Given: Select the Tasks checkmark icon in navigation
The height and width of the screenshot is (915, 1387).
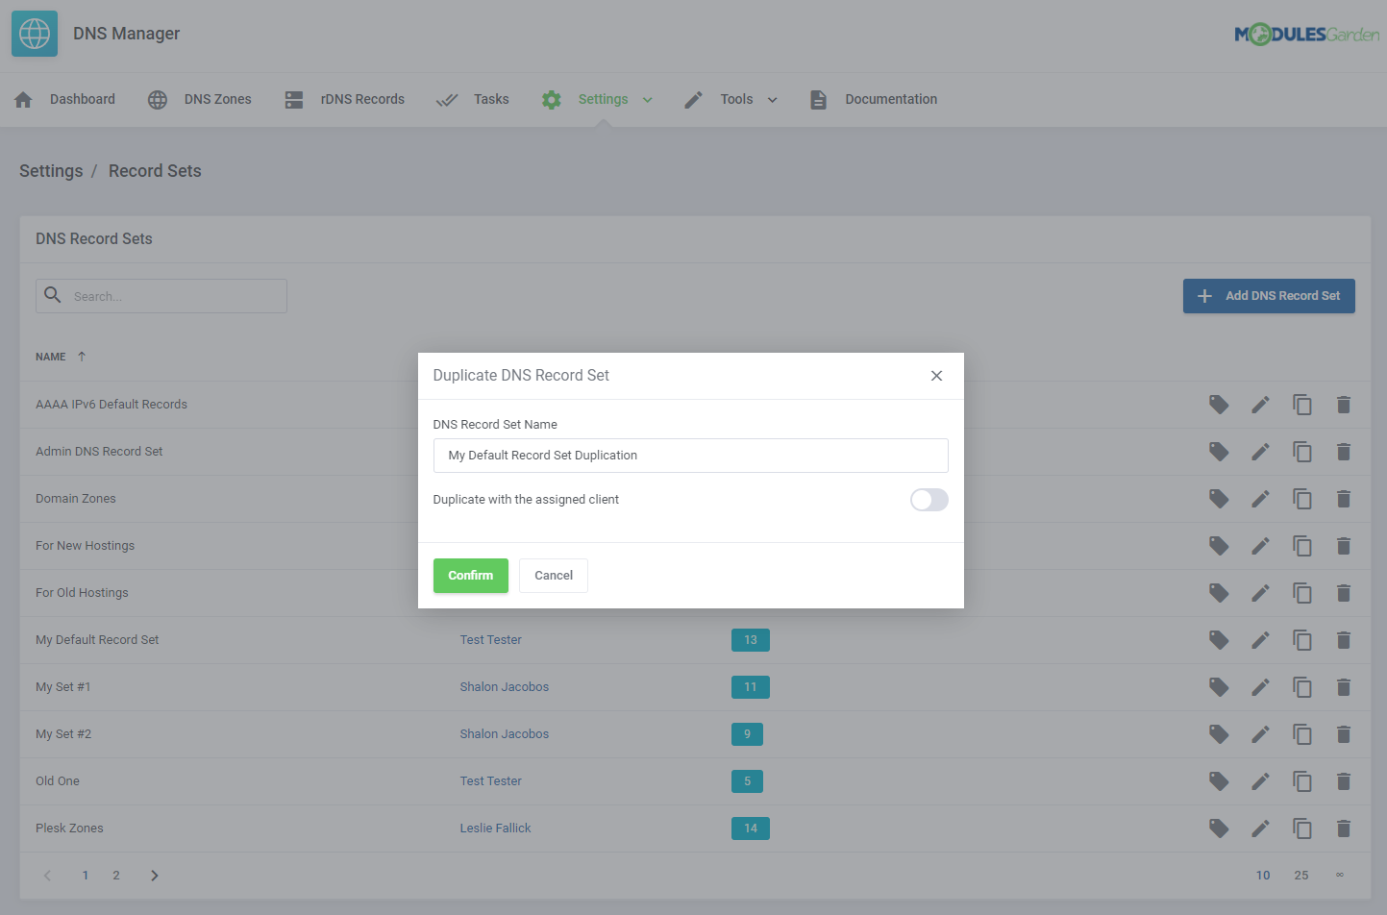Looking at the screenshot, I should pos(446,99).
